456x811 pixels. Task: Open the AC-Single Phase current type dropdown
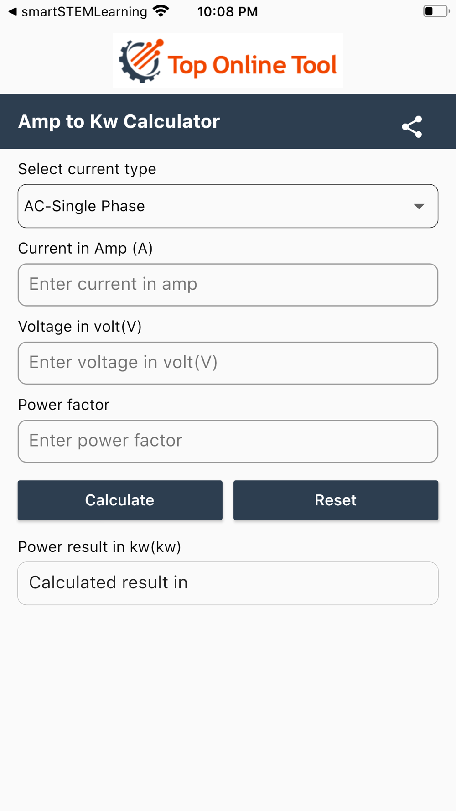tap(228, 206)
